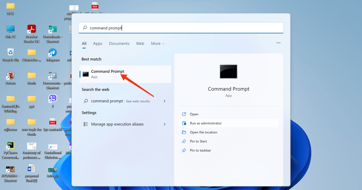Select the All search tab
Viewport: 362px width, 190px height.
84,43
